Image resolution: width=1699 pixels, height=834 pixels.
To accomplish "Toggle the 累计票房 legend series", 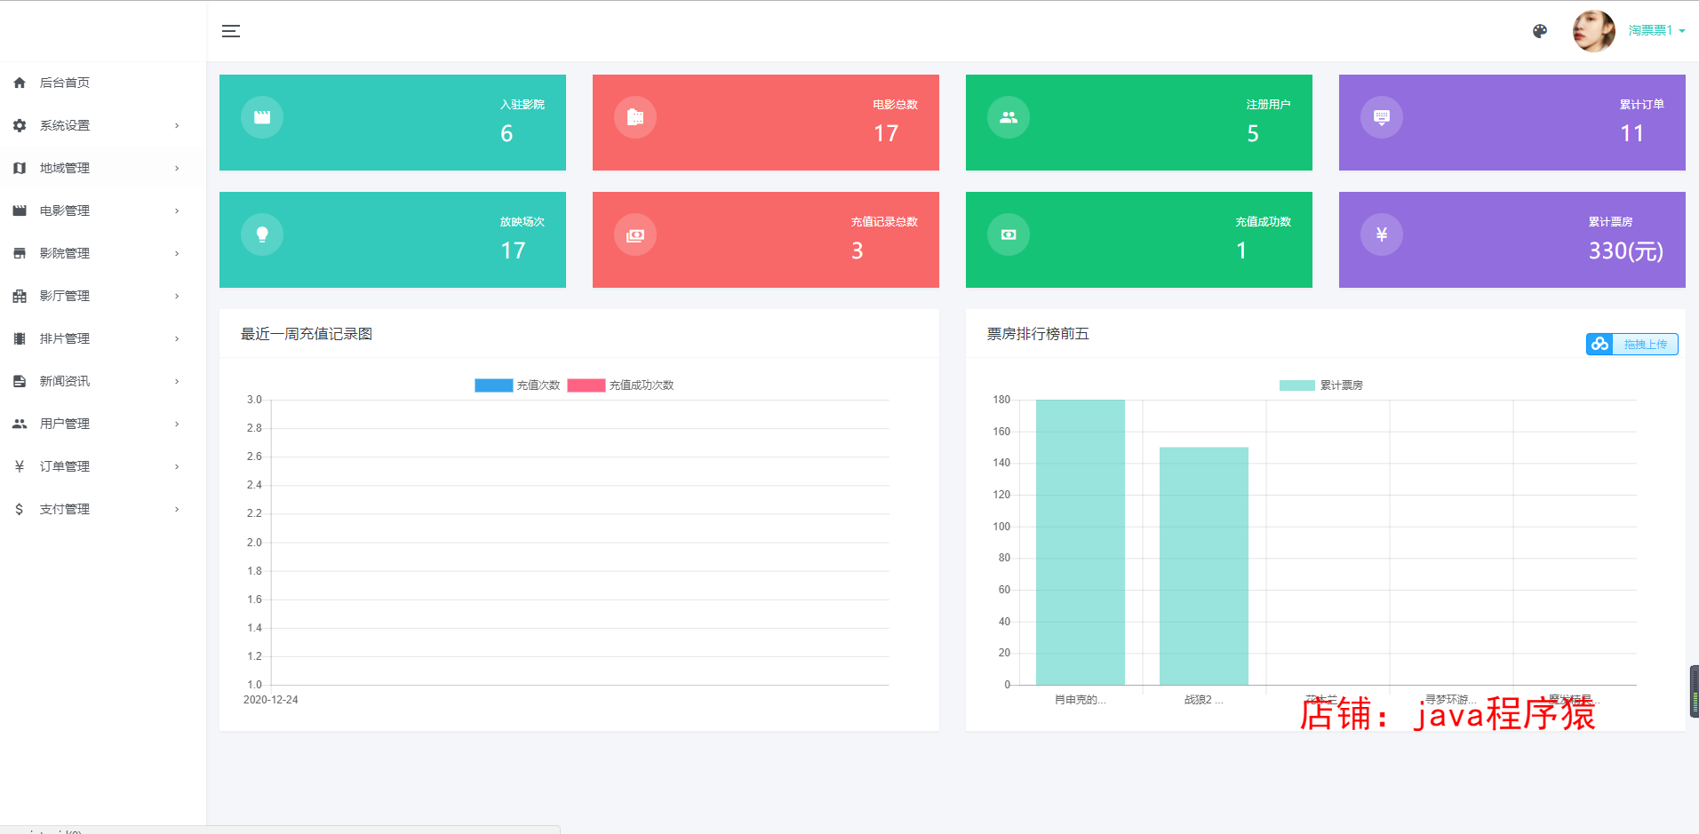I will [x=1320, y=385].
